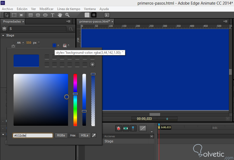This screenshot has width=234, height=160.
Task: Choose the Ellipse tool
Action: point(45,15)
